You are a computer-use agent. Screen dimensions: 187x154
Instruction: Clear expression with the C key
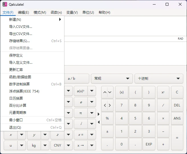click(177, 92)
